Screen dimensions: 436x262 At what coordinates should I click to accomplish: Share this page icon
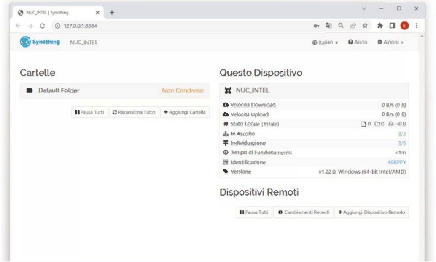coord(353,26)
